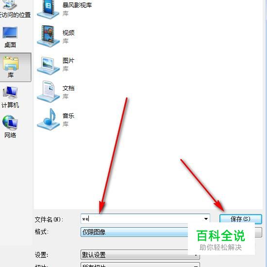Viewport: 267px width, 267px height.
Task: Click the 保存(S) button
Action: (241, 219)
